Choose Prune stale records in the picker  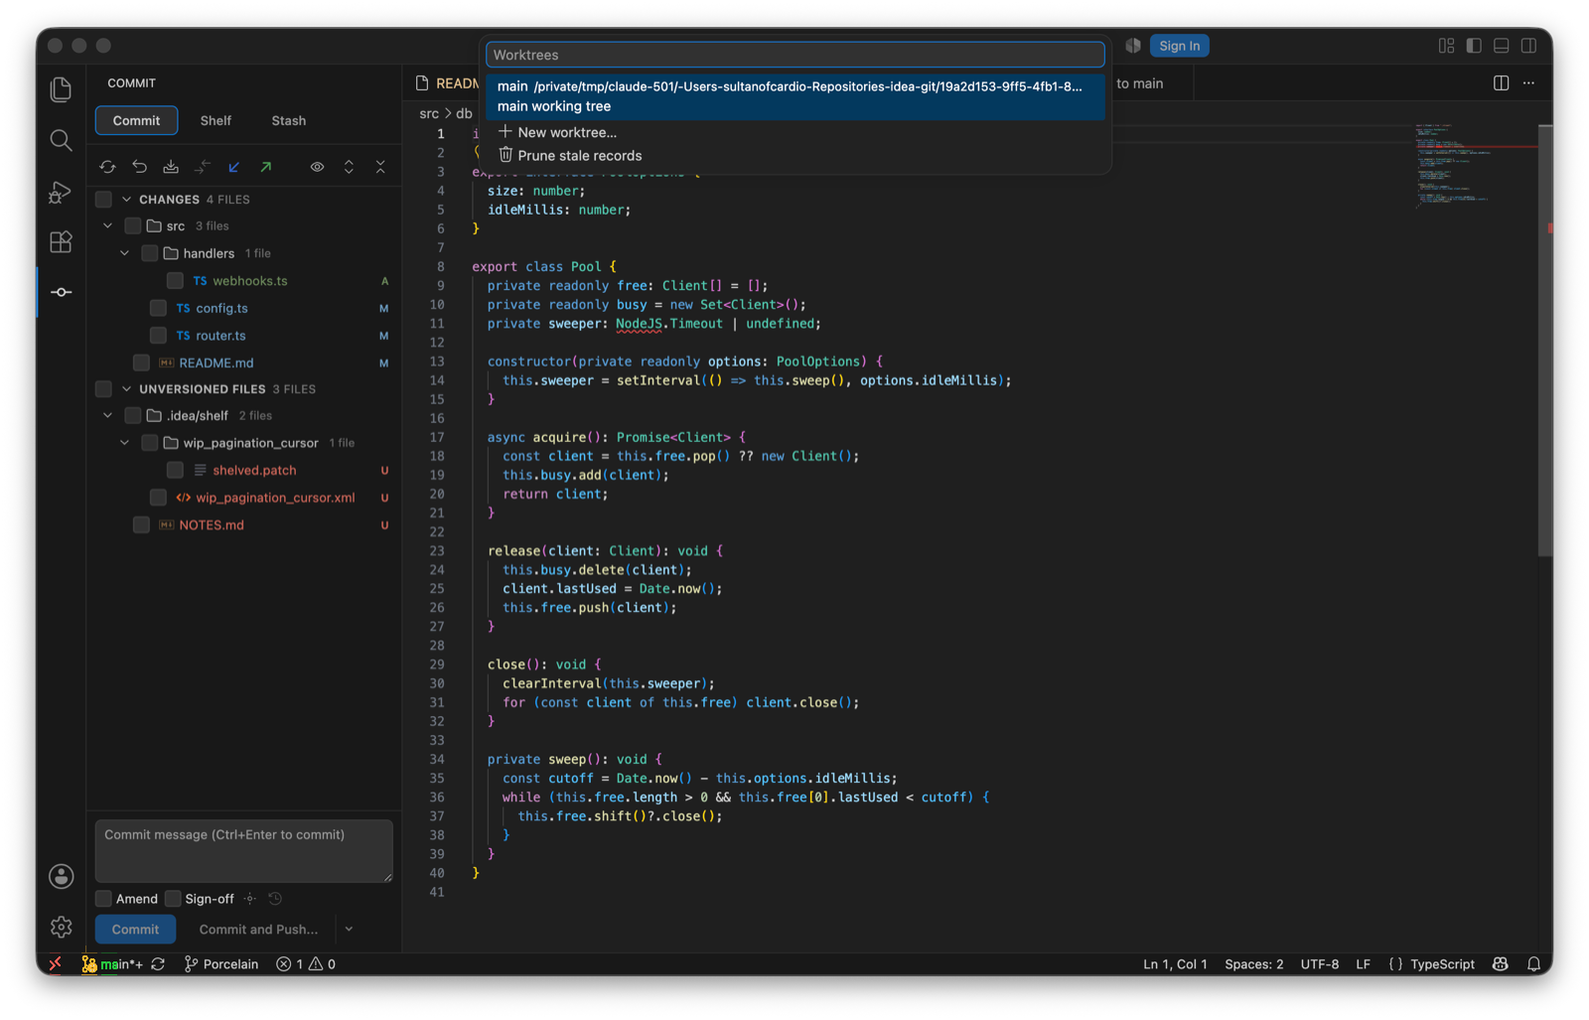pos(795,156)
